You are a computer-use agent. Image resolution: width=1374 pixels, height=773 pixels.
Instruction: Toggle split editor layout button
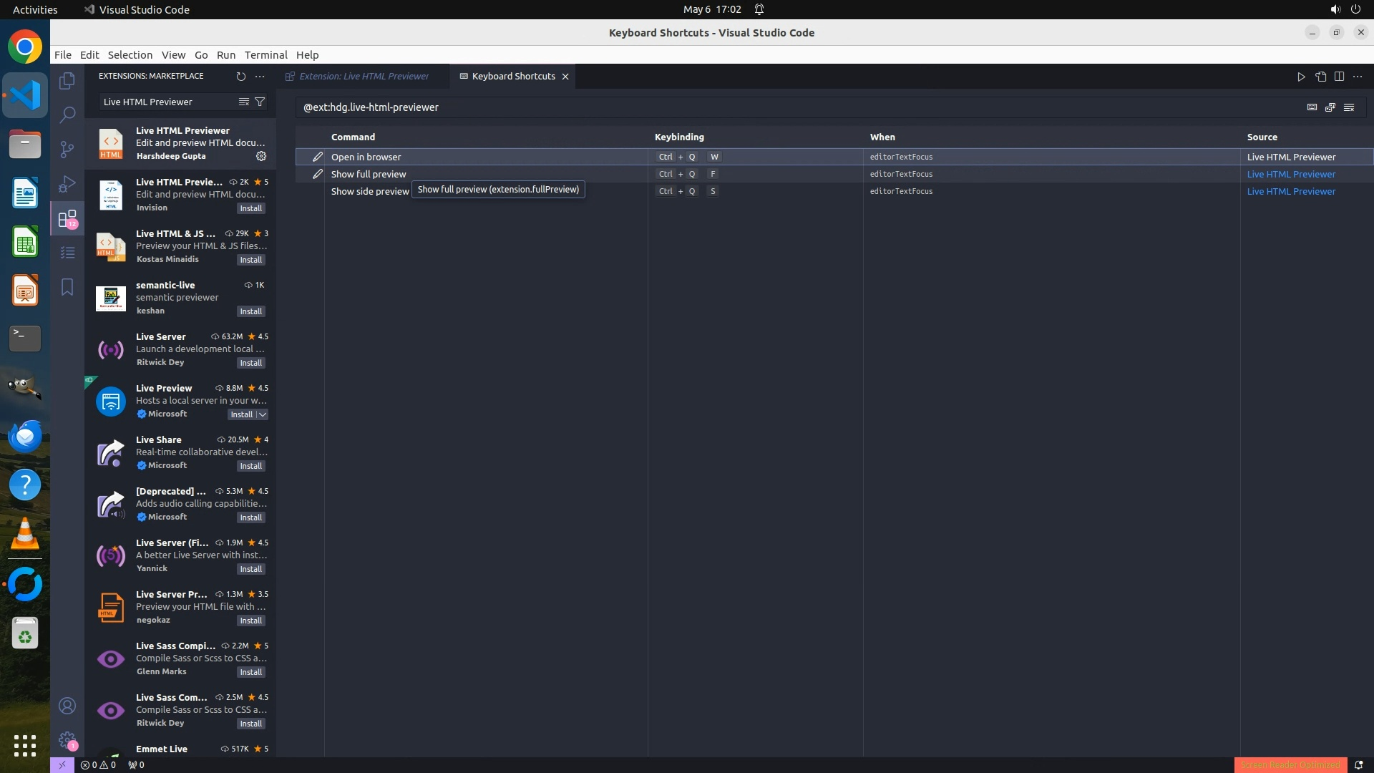(1339, 77)
